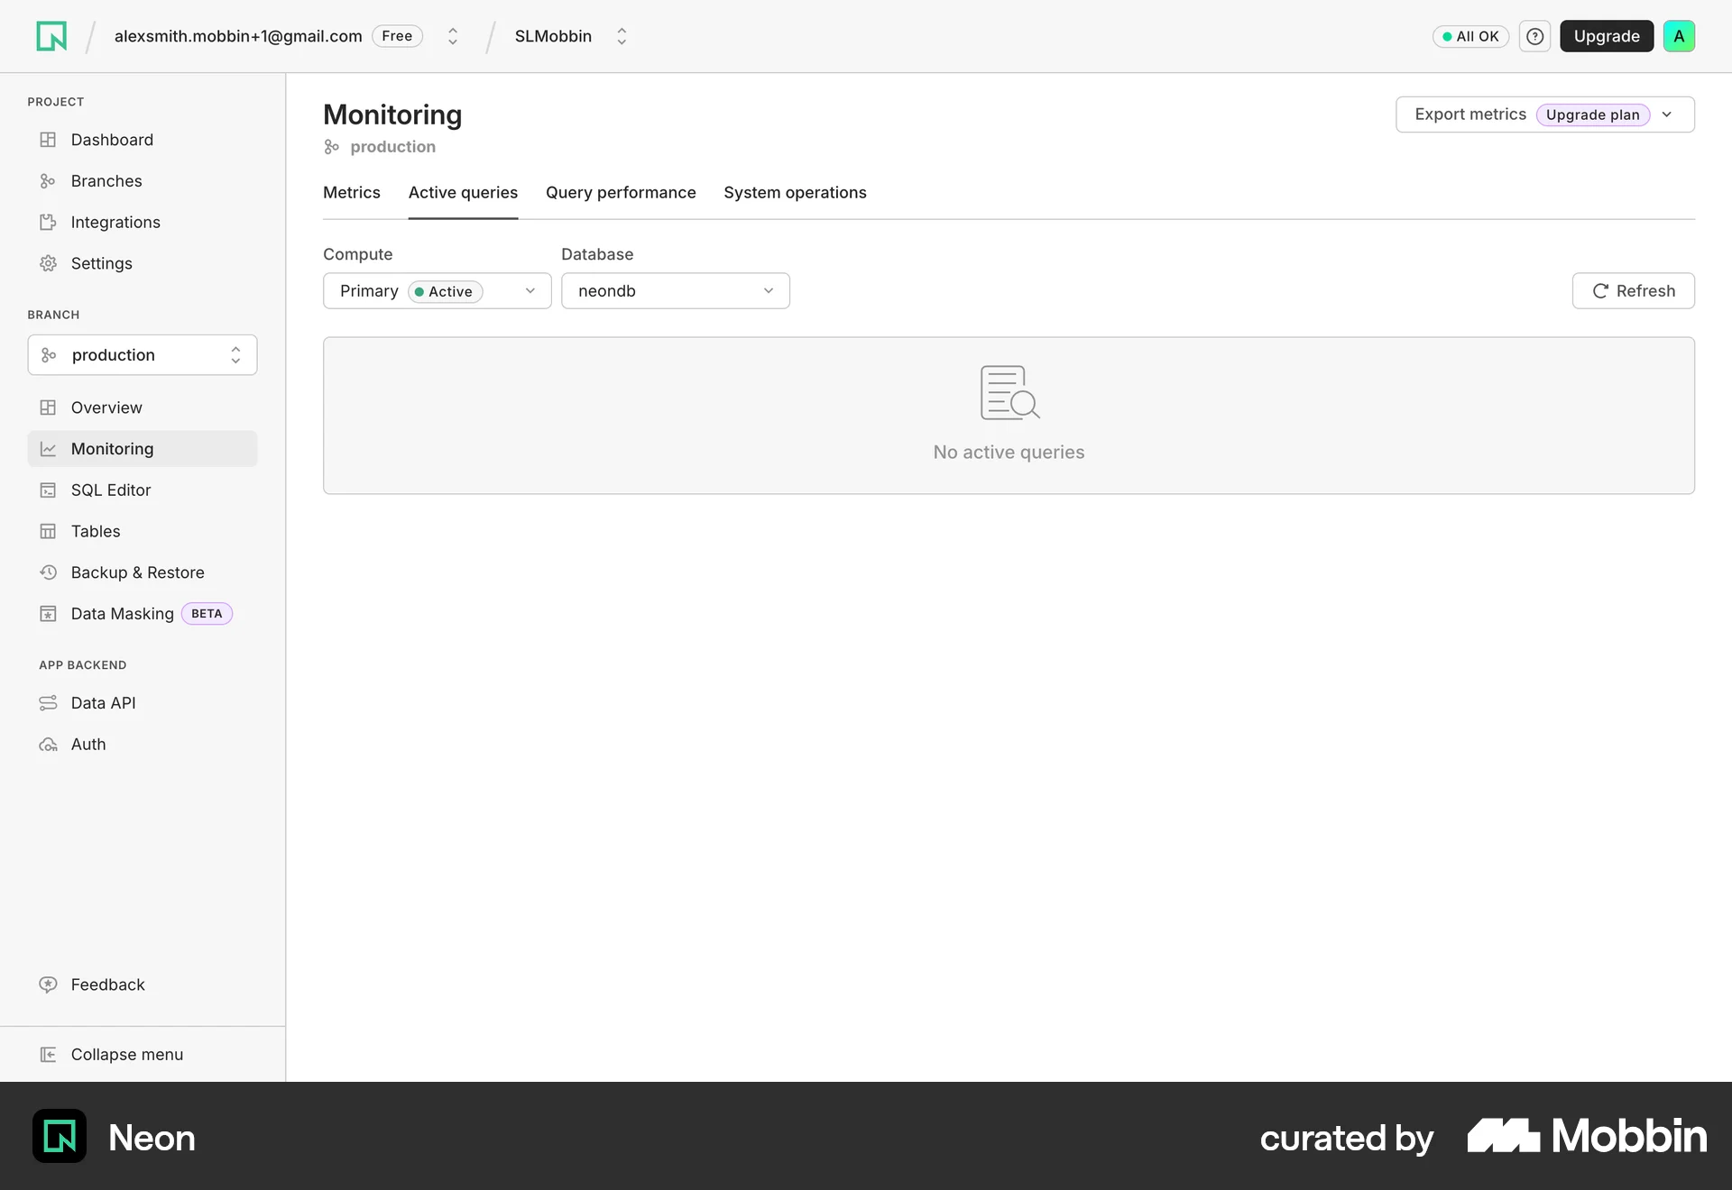Click the "No active queries" message
This screenshot has height=1190, width=1732.
1009,453
